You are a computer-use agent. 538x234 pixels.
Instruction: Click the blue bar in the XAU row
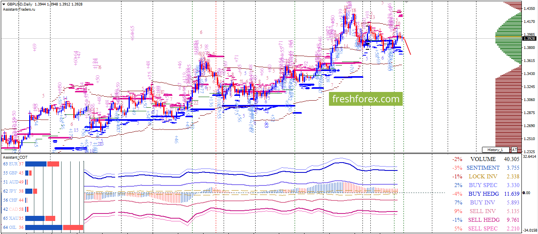tap(35, 219)
